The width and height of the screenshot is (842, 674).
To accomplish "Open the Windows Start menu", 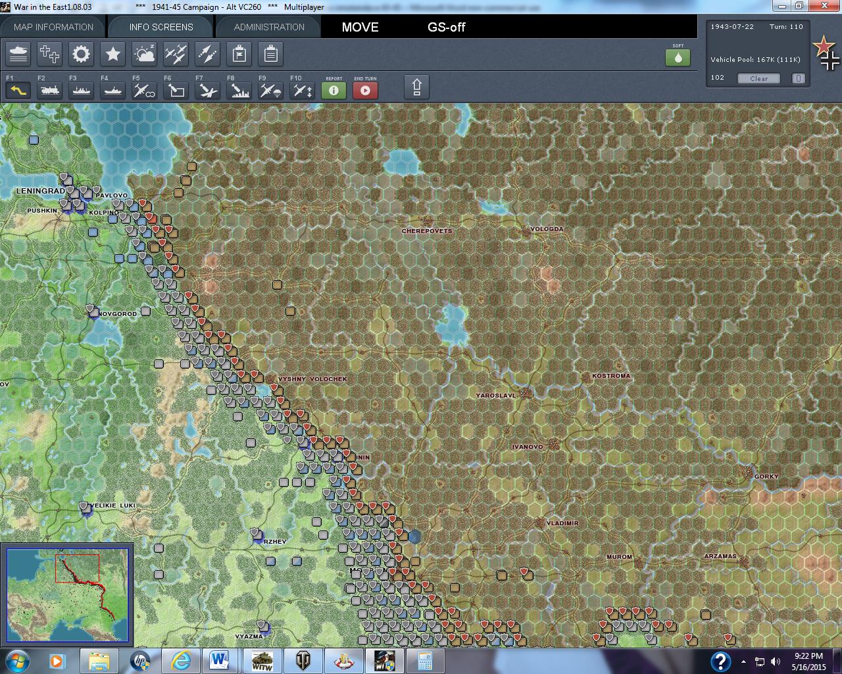I will [x=18, y=660].
